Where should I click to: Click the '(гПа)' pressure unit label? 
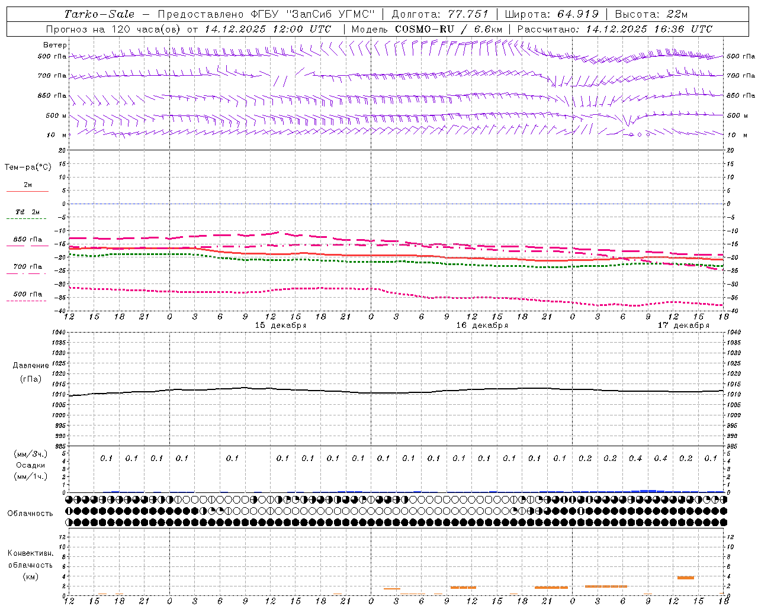click(x=31, y=379)
